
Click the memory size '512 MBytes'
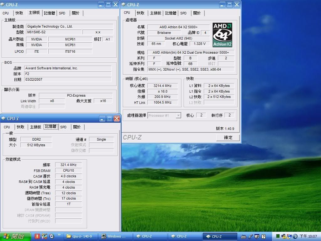tap(36, 145)
